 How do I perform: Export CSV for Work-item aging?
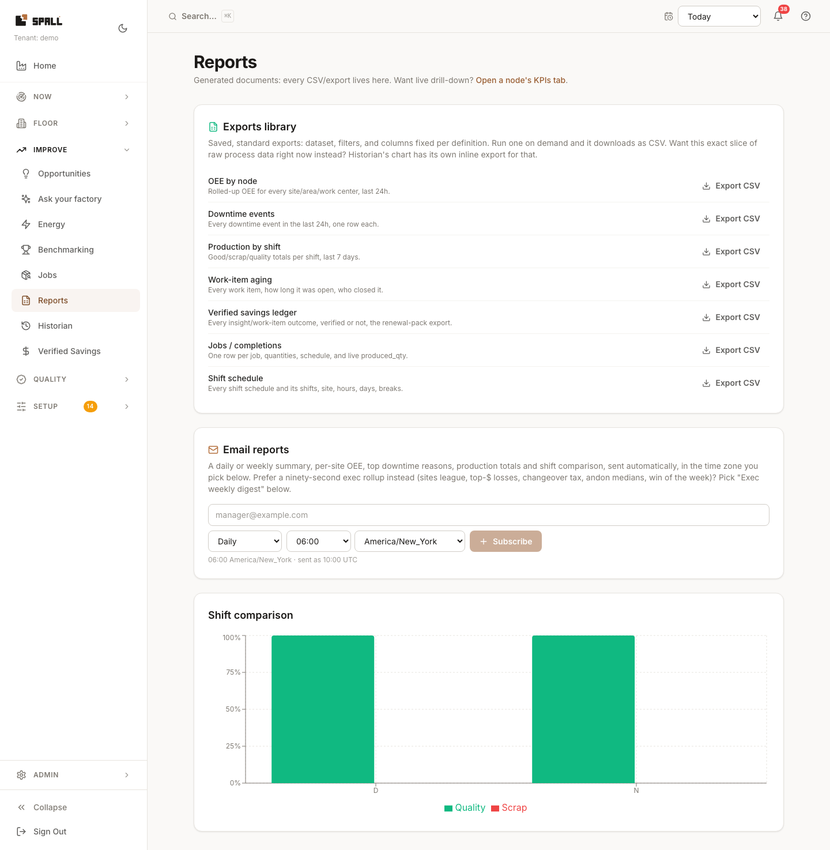731,284
